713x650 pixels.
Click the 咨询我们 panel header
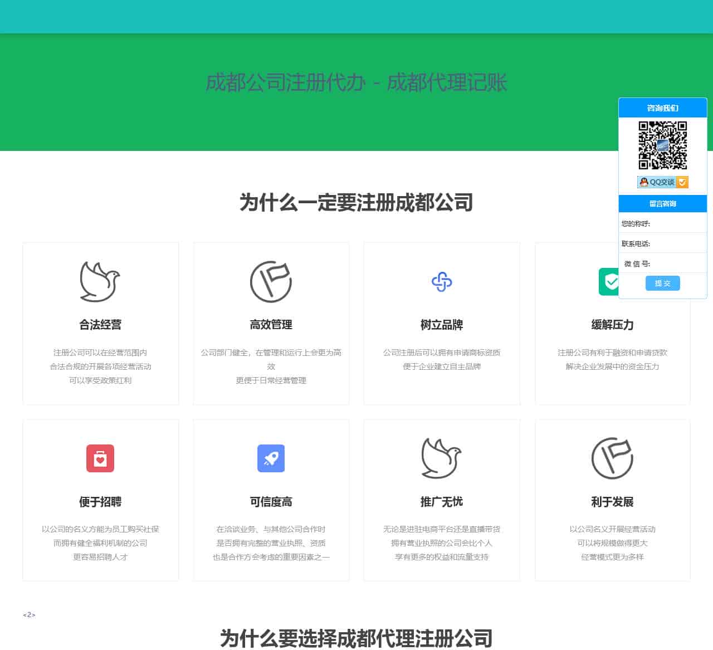point(662,108)
